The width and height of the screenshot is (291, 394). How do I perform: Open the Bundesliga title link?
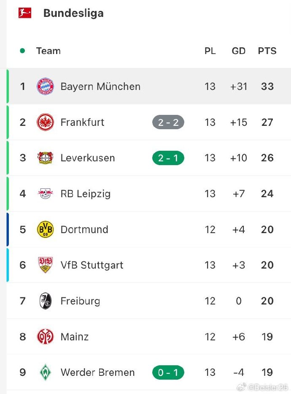point(73,13)
